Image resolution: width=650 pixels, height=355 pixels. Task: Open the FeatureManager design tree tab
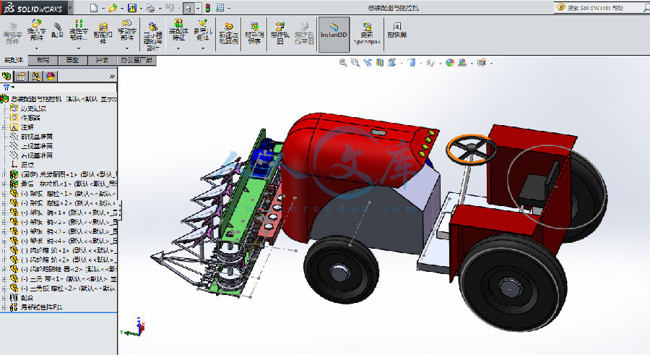6,77
